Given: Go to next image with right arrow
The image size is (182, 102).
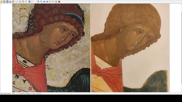Looking at the screenshot, I should [47, 2].
